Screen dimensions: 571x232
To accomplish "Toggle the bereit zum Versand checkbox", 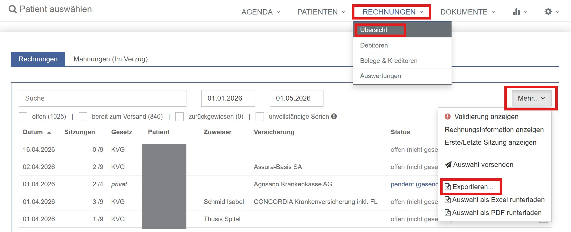I will point(83,117).
